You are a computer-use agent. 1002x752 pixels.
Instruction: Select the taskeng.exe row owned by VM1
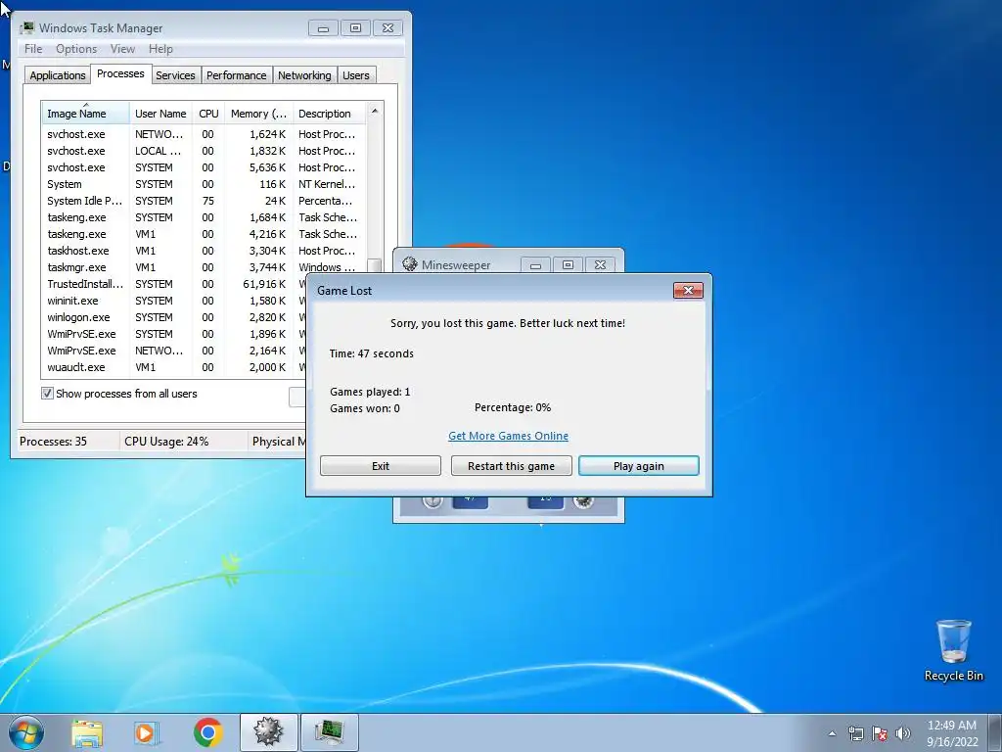204,234
